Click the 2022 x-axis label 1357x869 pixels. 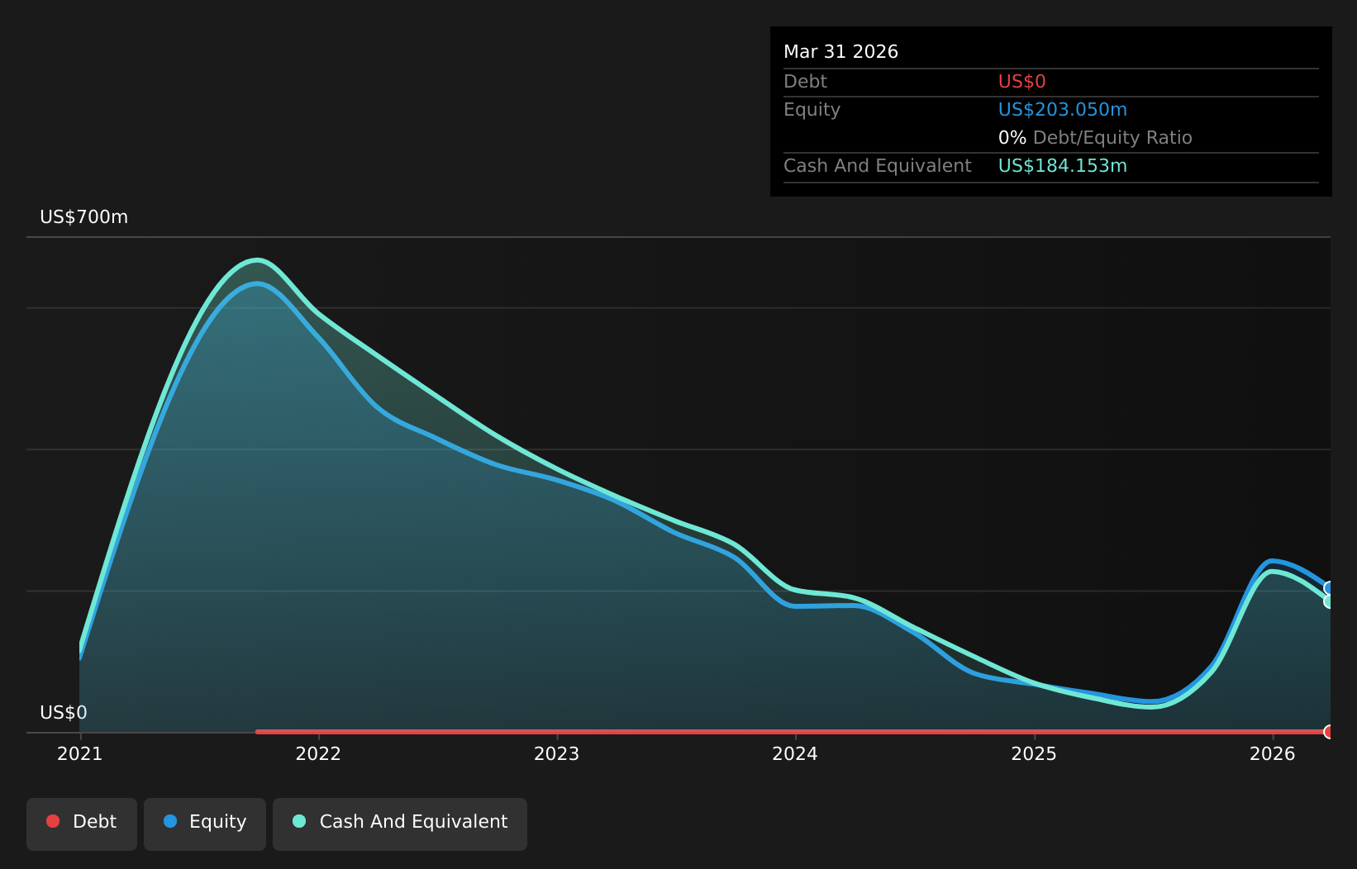point(318,753)
